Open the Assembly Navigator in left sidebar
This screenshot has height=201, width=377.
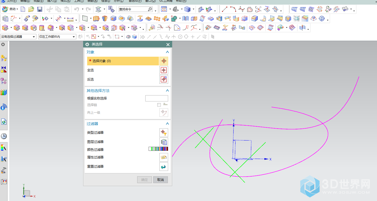pyautogui.click(x=4, y=58)
